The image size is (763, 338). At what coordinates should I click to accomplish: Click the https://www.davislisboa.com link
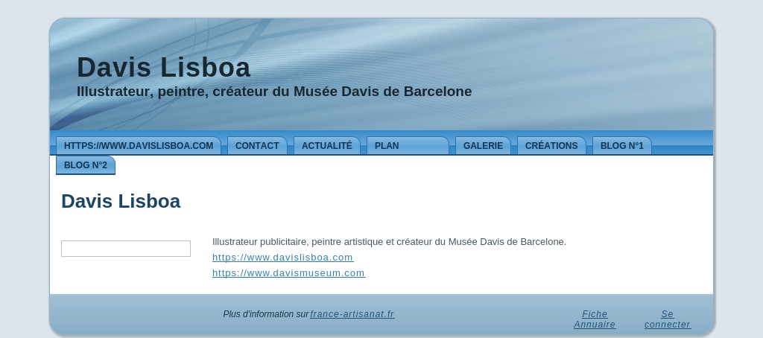pos(282,258)
